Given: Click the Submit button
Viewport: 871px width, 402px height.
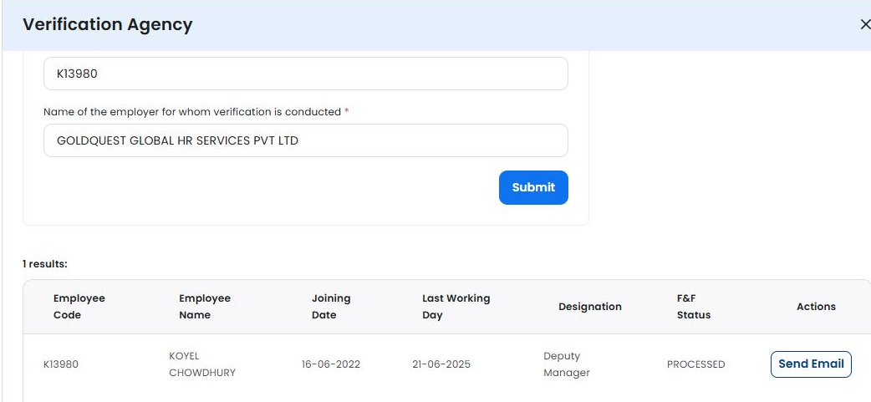Looking at the screenshot, I should tap(533, 188).
